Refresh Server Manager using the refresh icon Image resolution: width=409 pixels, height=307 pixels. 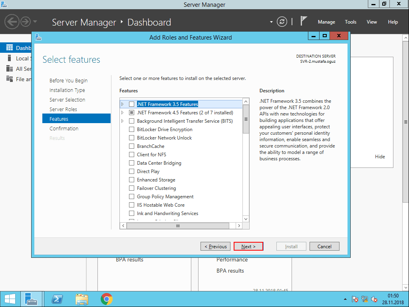point(282,22)
